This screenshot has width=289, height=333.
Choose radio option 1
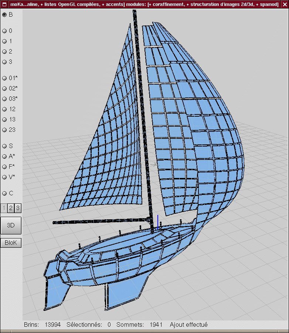[x=5, y=41]
